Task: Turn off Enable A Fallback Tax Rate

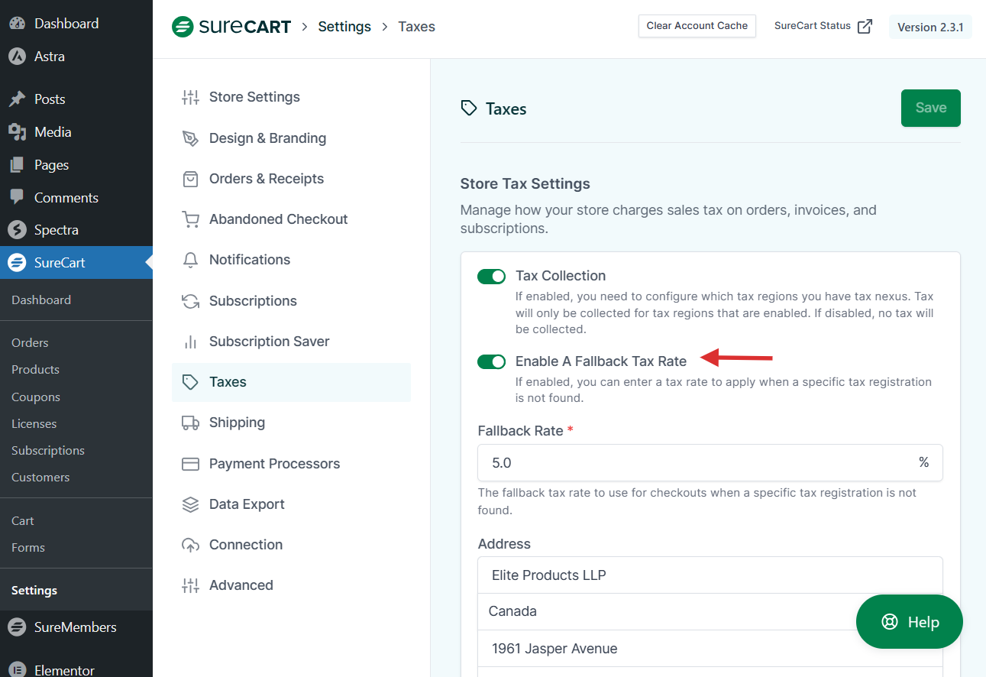Action: [x=491, y=361]
